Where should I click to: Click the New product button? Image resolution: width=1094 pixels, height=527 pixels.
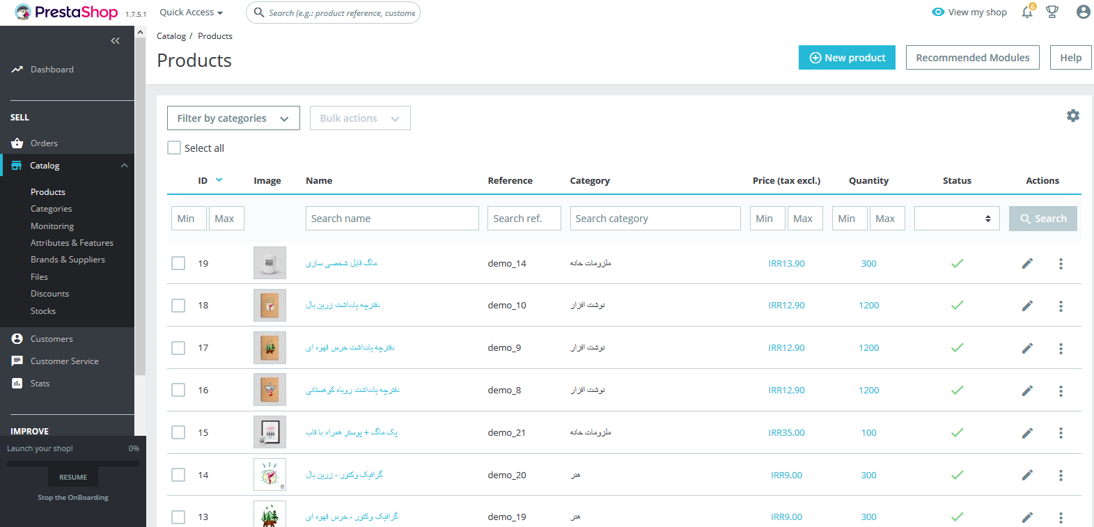coord(847,58)
